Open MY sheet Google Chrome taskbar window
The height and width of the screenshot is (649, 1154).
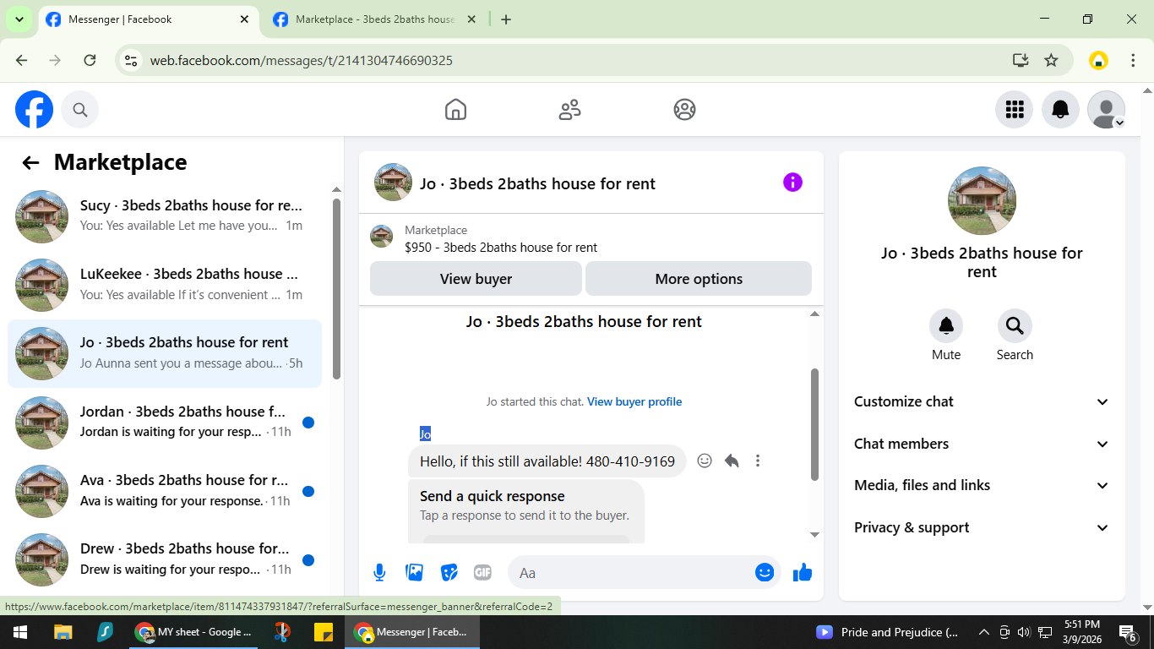click(x=193, y=632)
